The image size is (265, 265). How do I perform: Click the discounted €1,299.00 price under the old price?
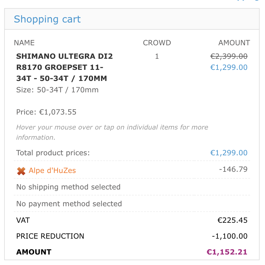coord(229,67)
